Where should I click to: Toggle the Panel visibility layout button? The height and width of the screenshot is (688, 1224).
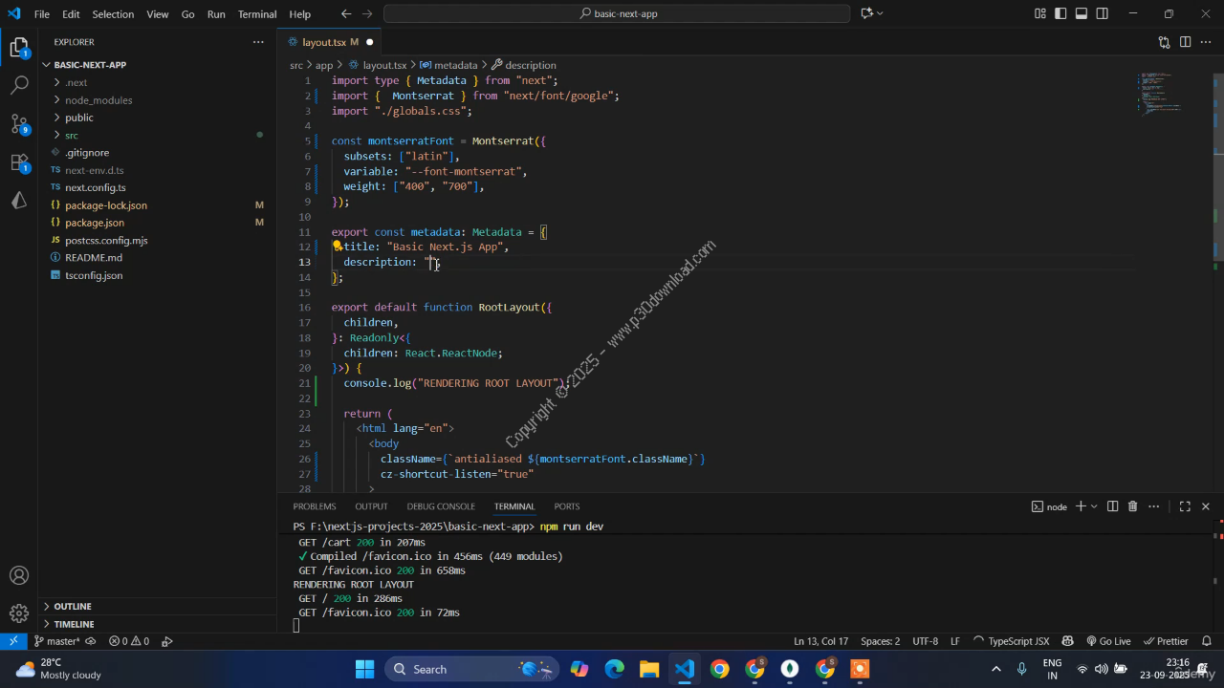1082,13
